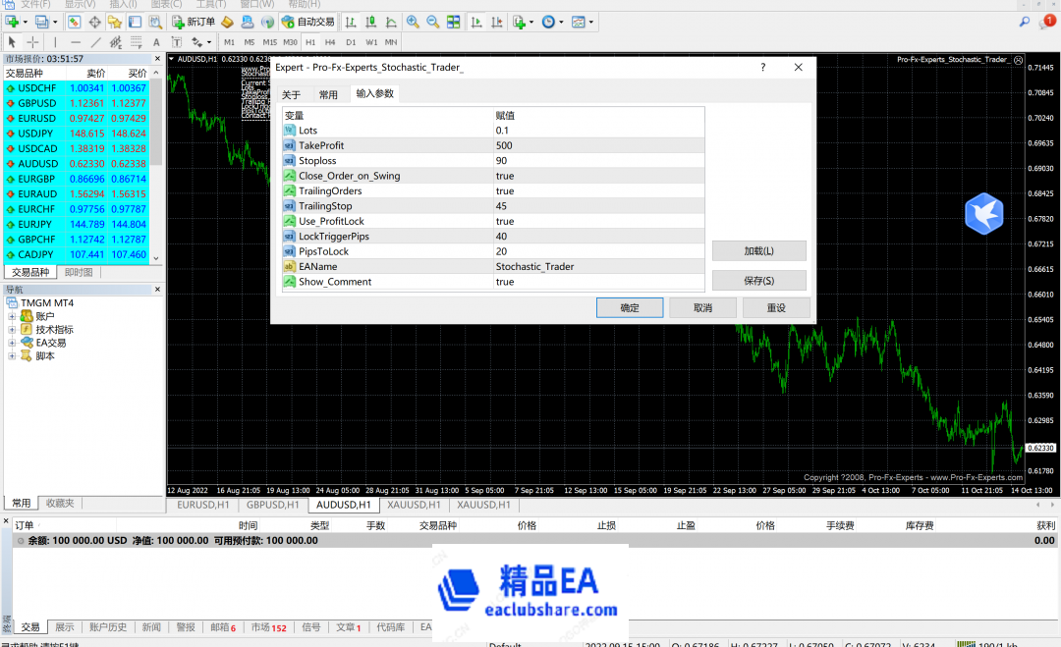Image resolution: width=1061 pixels, height=647 pixels.
Task: Open a new chart from the toolbar
Action: point(12,22)
